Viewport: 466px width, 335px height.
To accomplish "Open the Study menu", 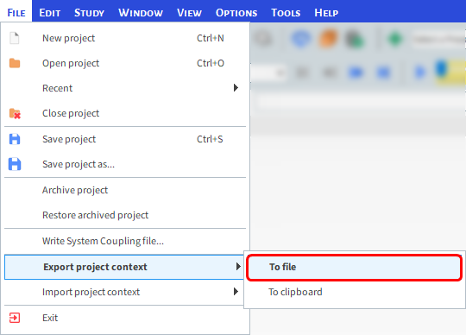I will [x=89, y=13].
